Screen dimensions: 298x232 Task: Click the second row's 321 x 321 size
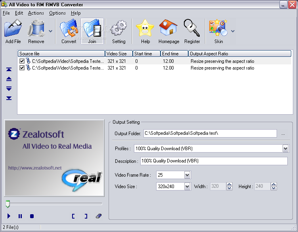117,68
